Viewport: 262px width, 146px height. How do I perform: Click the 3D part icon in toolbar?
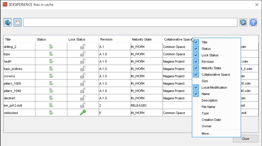click(8, 22)
